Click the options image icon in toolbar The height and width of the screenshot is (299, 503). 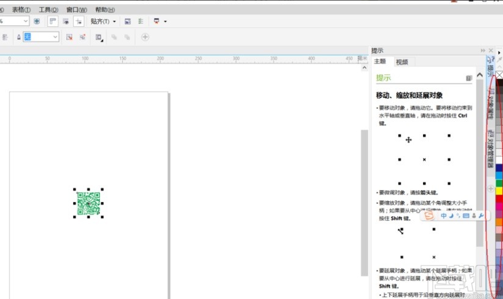(127, 21)
